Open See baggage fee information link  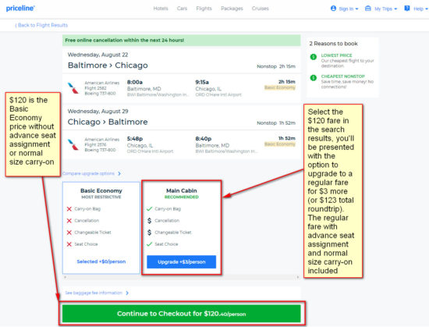coord(94,293)
